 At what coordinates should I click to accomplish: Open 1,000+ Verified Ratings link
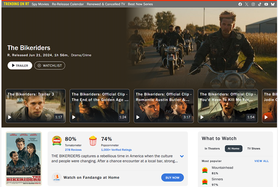(116, 150)
